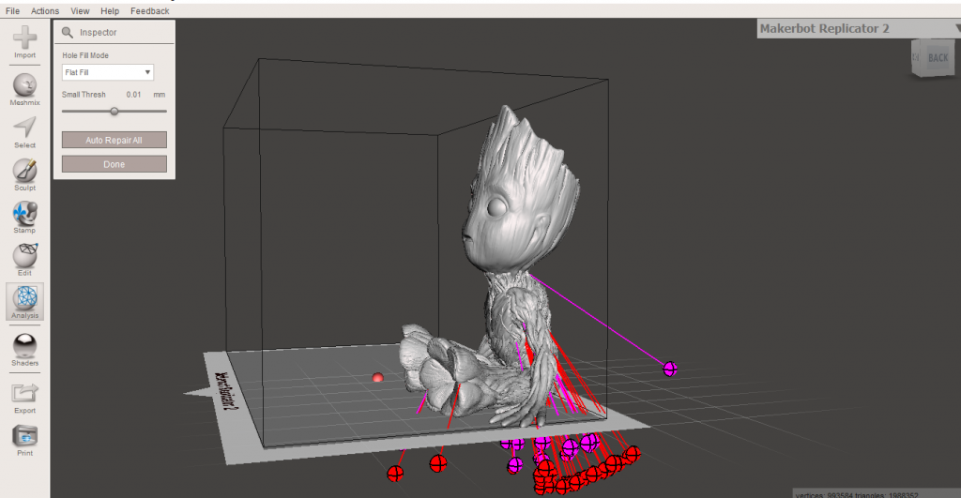Click the Done button

(x=114, y=164)
